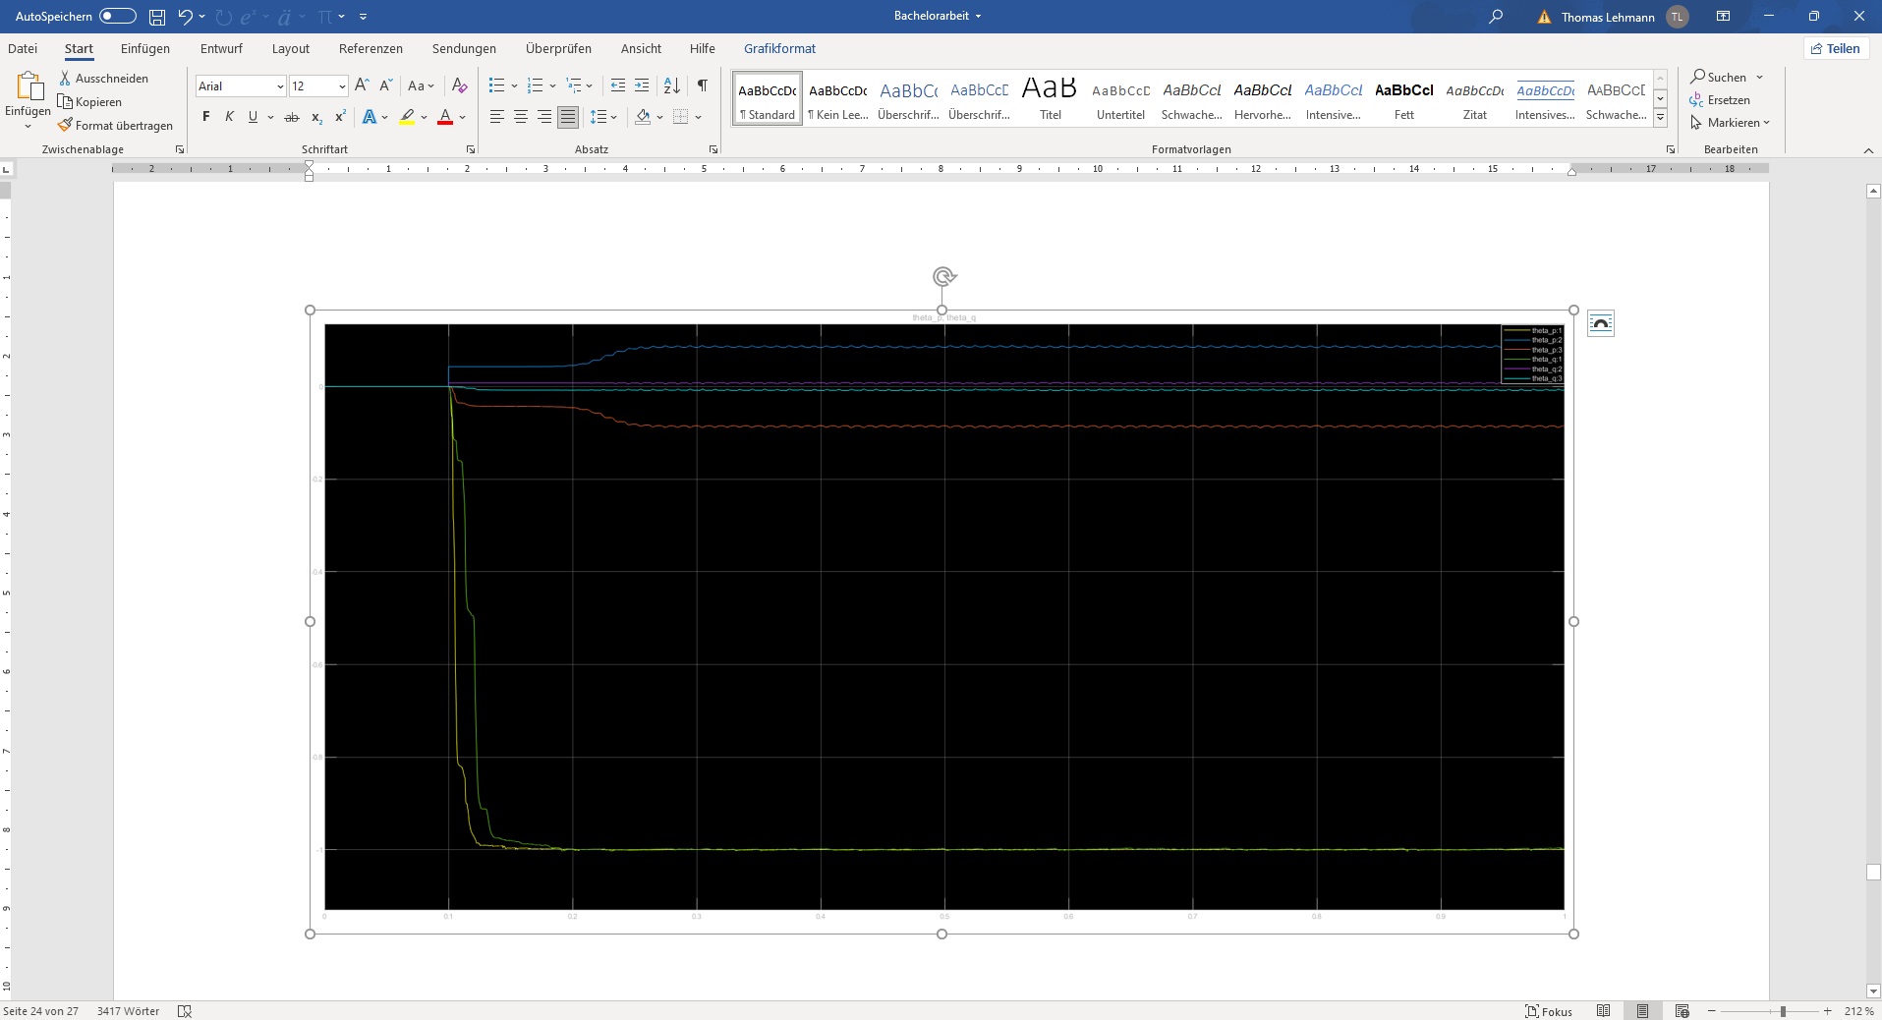Open the Einfügen ribbon tab

tap(145, 48)
